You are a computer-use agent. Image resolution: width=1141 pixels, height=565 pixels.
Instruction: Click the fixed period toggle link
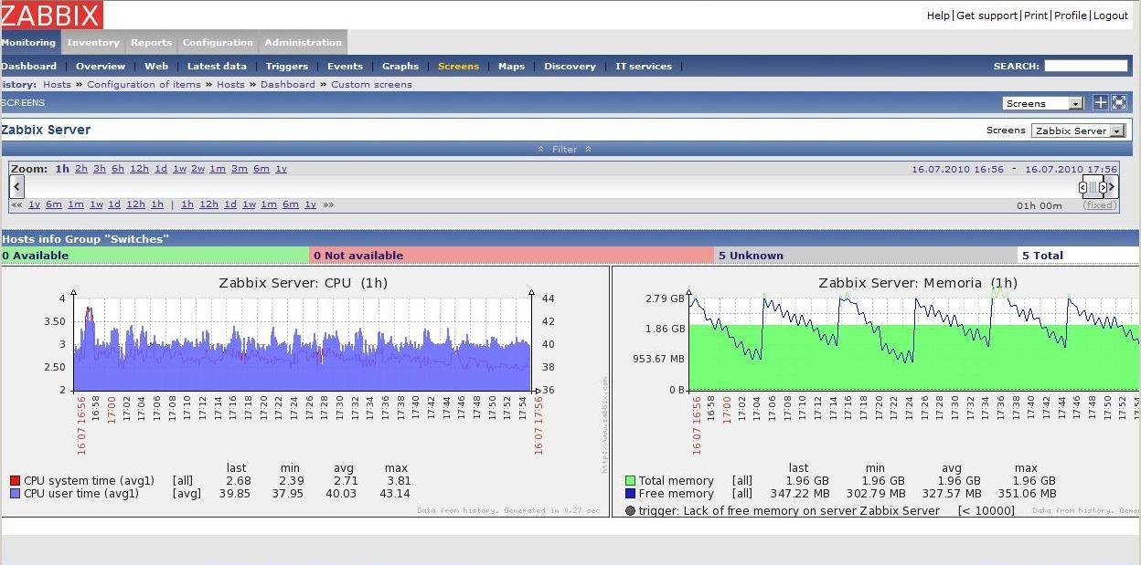click(1099, 205)
